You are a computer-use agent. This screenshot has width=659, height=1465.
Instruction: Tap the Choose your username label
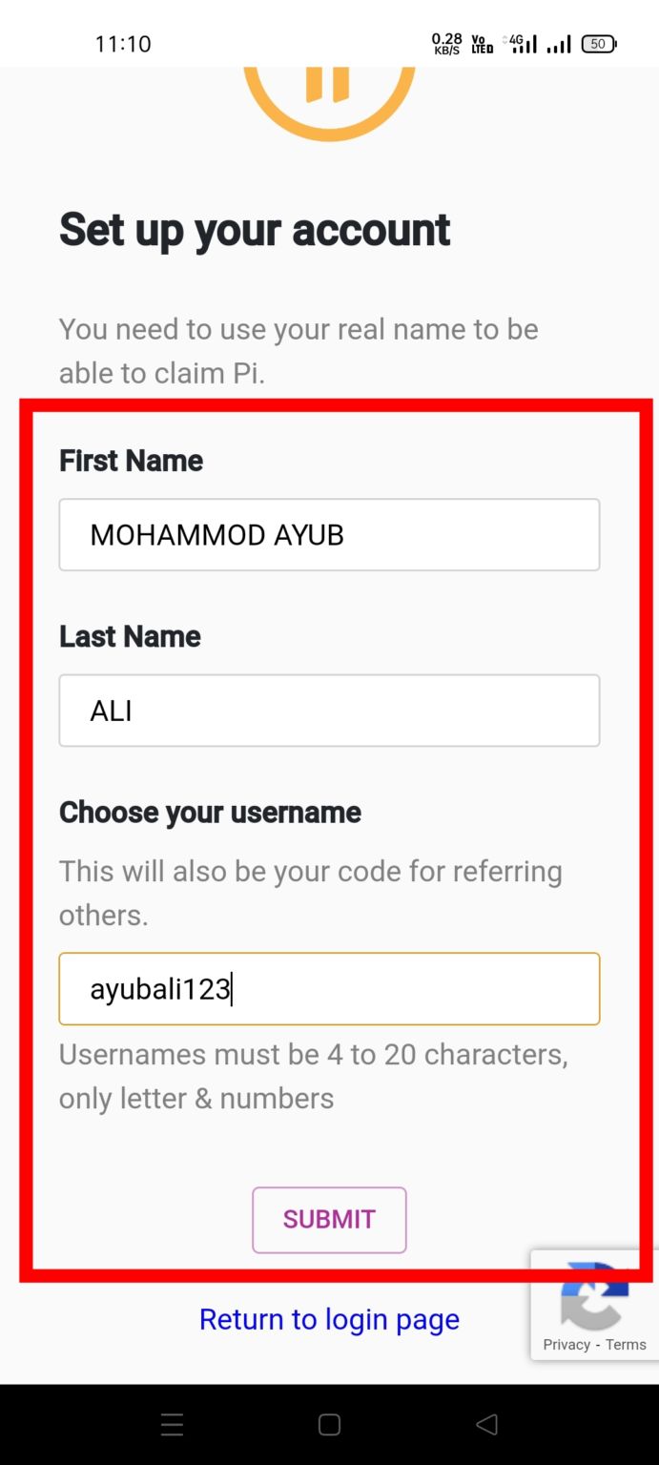coord(210,813)
